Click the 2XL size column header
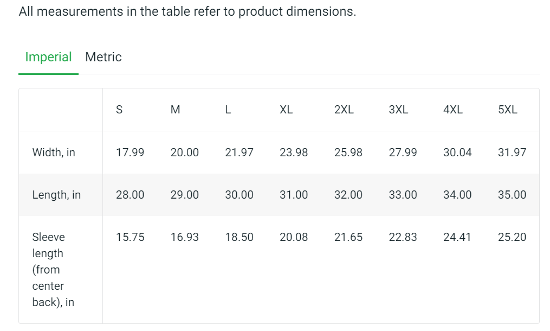 click(x=344, y=110)
